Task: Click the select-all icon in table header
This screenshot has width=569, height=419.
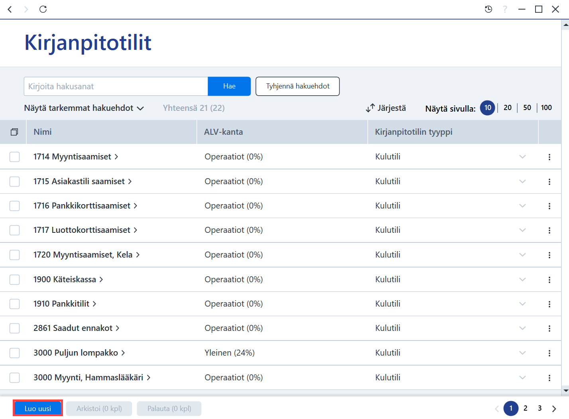Action: [x=14, y=132]
